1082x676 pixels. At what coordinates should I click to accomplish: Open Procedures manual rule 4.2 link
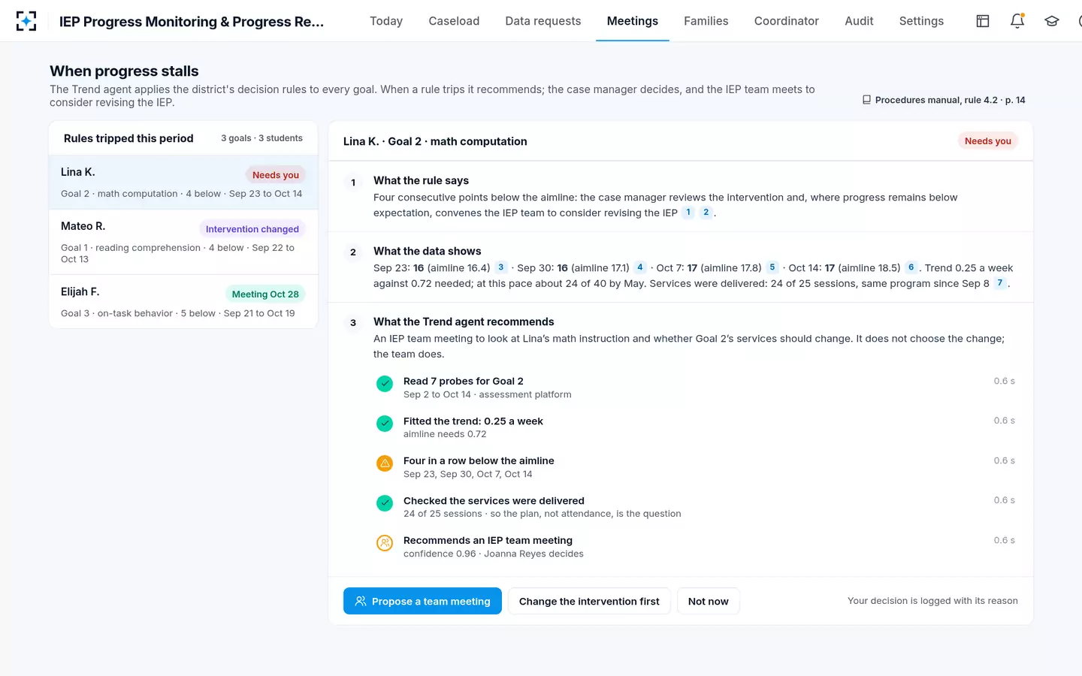944,100
